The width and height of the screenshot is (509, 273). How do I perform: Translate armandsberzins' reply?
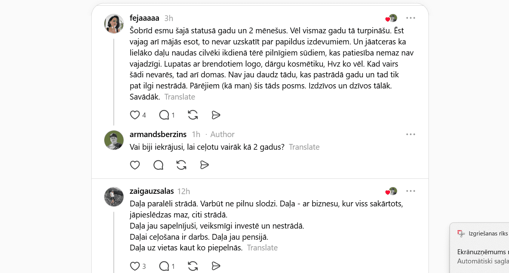pyautogui.click(x=304, y=147)
